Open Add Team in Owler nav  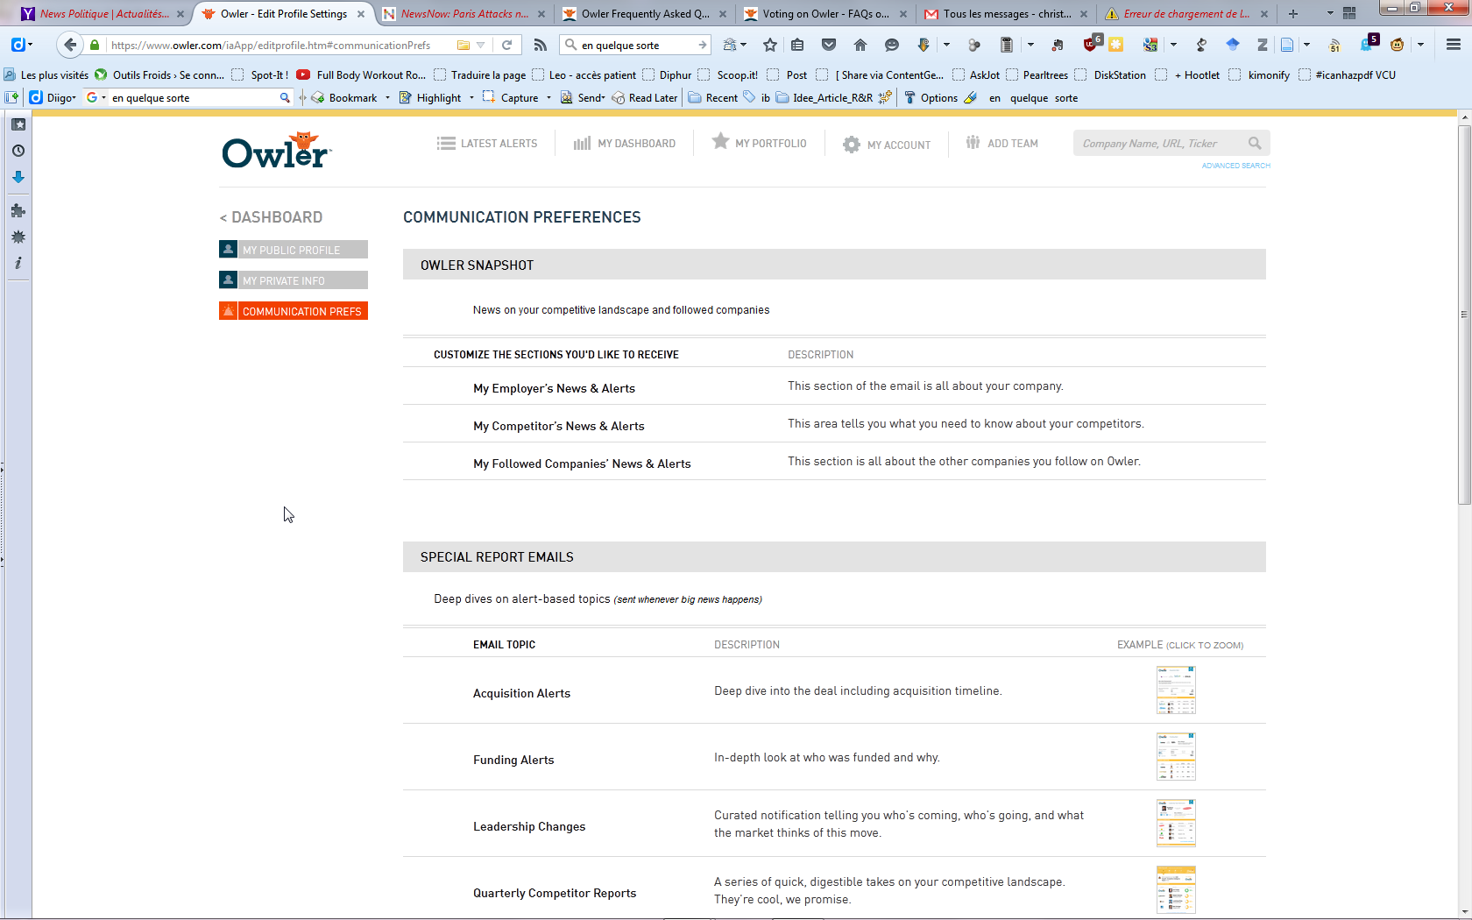tap(1001, 143)
